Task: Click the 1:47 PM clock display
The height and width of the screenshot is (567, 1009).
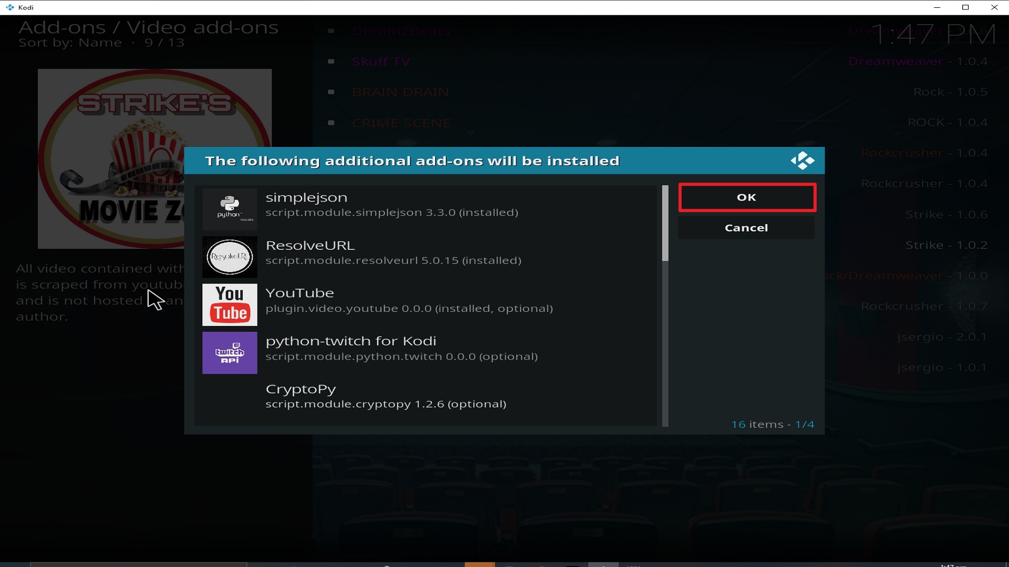Action: 933,34
